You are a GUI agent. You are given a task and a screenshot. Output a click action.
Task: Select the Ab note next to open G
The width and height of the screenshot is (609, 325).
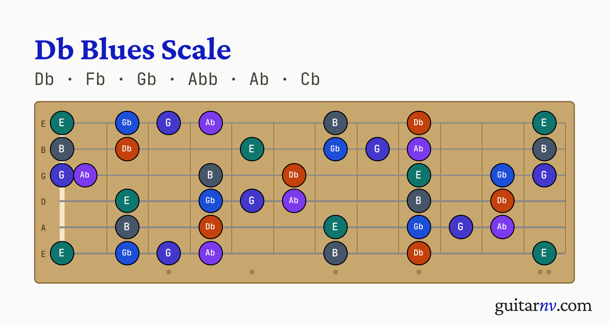[x=85, y=175]
